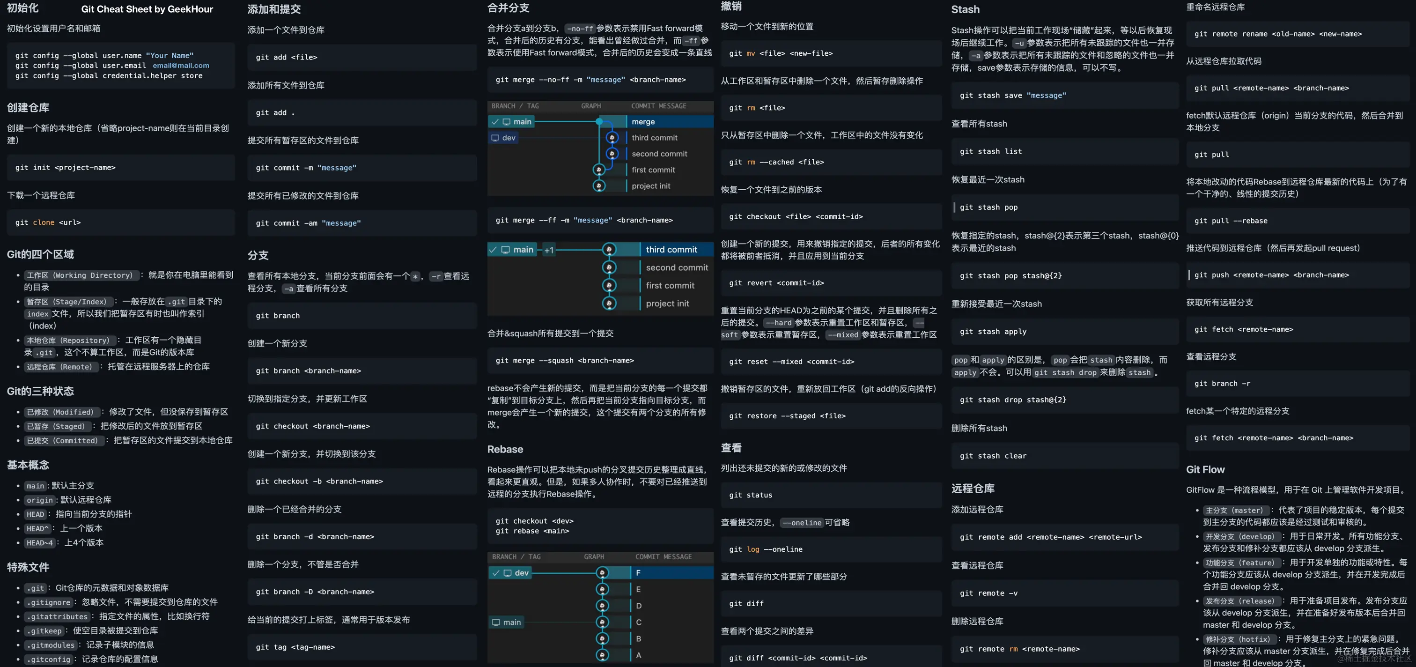Click commit C's avatar beside main label
This screenshot has width=1416, height=667.
tap(603, 623)
